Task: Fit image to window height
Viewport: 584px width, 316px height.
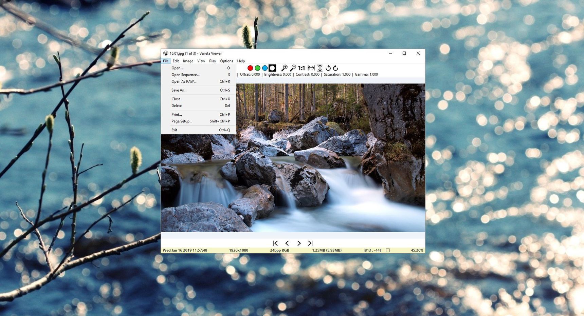Action: 320,68
